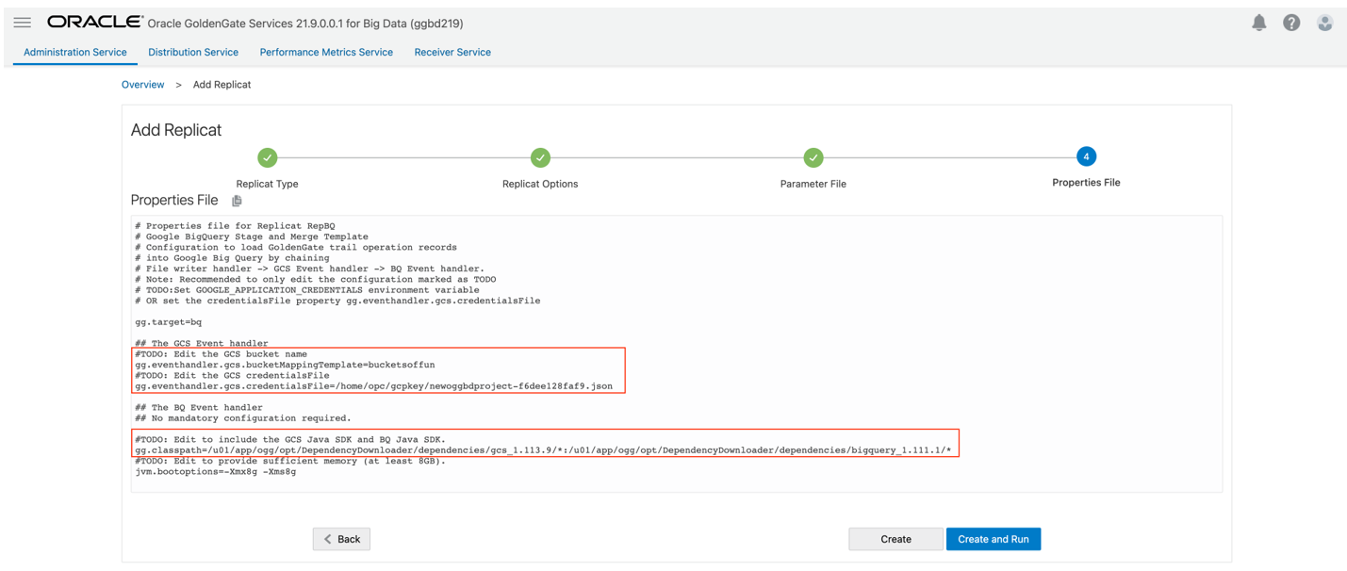Select the step 4 Properties File circle
The height and width of the screenshot is (571, 1347).
1086,156
